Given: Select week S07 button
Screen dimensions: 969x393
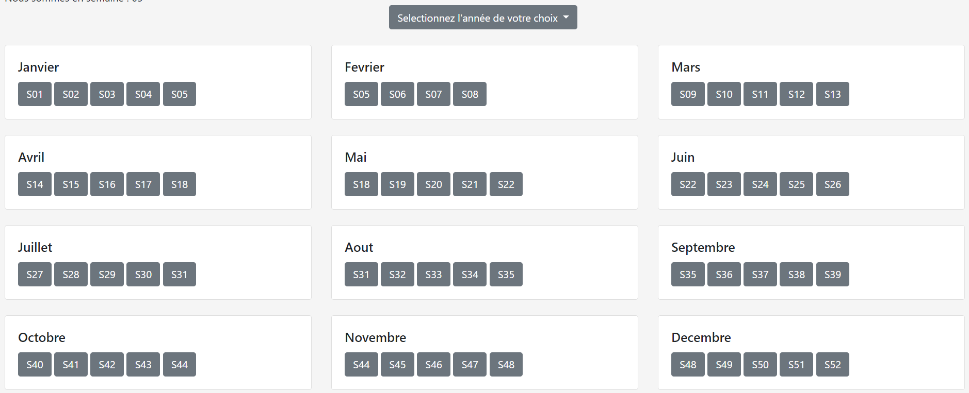Looking at the screenshot, I should click(433, 94).
